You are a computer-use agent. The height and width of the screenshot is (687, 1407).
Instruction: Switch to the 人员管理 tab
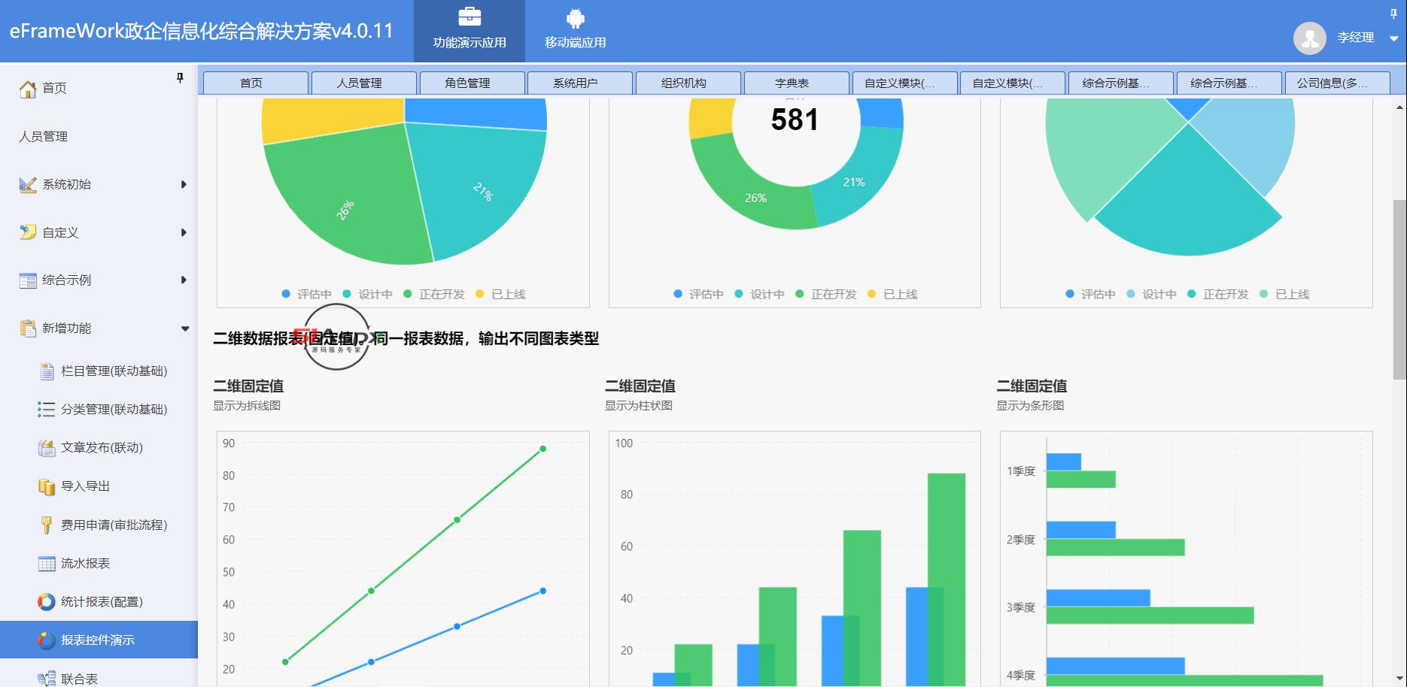coord(364,83)
